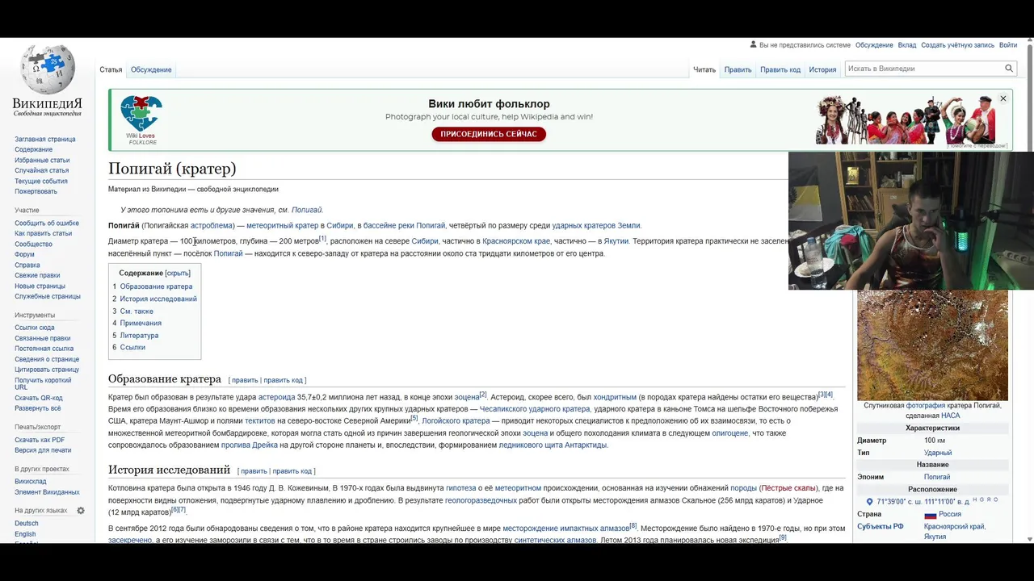Go to contents item История исследований
This screenshot has width=1034, height=581.
pos(158,299)
